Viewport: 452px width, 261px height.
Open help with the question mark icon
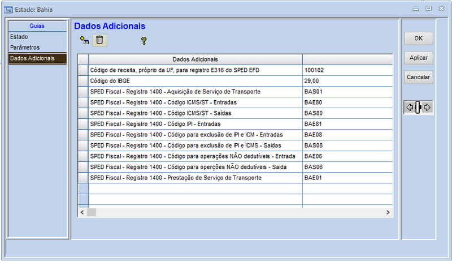click(144, 40)
